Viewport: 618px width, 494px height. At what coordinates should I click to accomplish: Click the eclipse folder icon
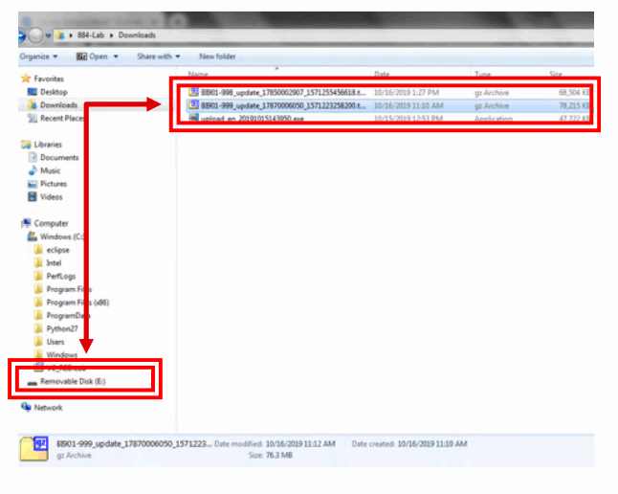click(38, 249)
